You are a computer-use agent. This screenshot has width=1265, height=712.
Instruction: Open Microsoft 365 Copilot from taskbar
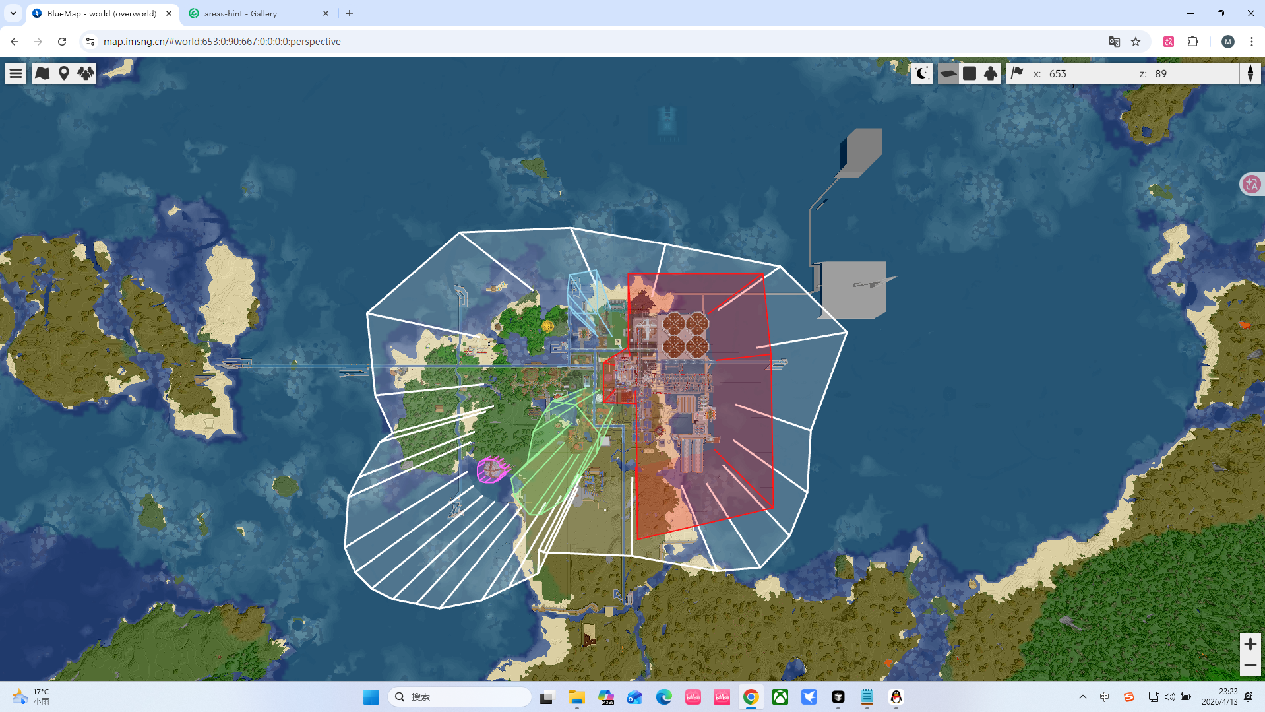(x=606, y=697)
